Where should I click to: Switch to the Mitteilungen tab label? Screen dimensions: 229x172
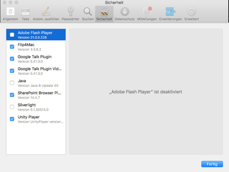coord(147,19)
